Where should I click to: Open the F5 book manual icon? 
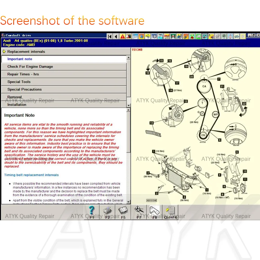point(123,212)
